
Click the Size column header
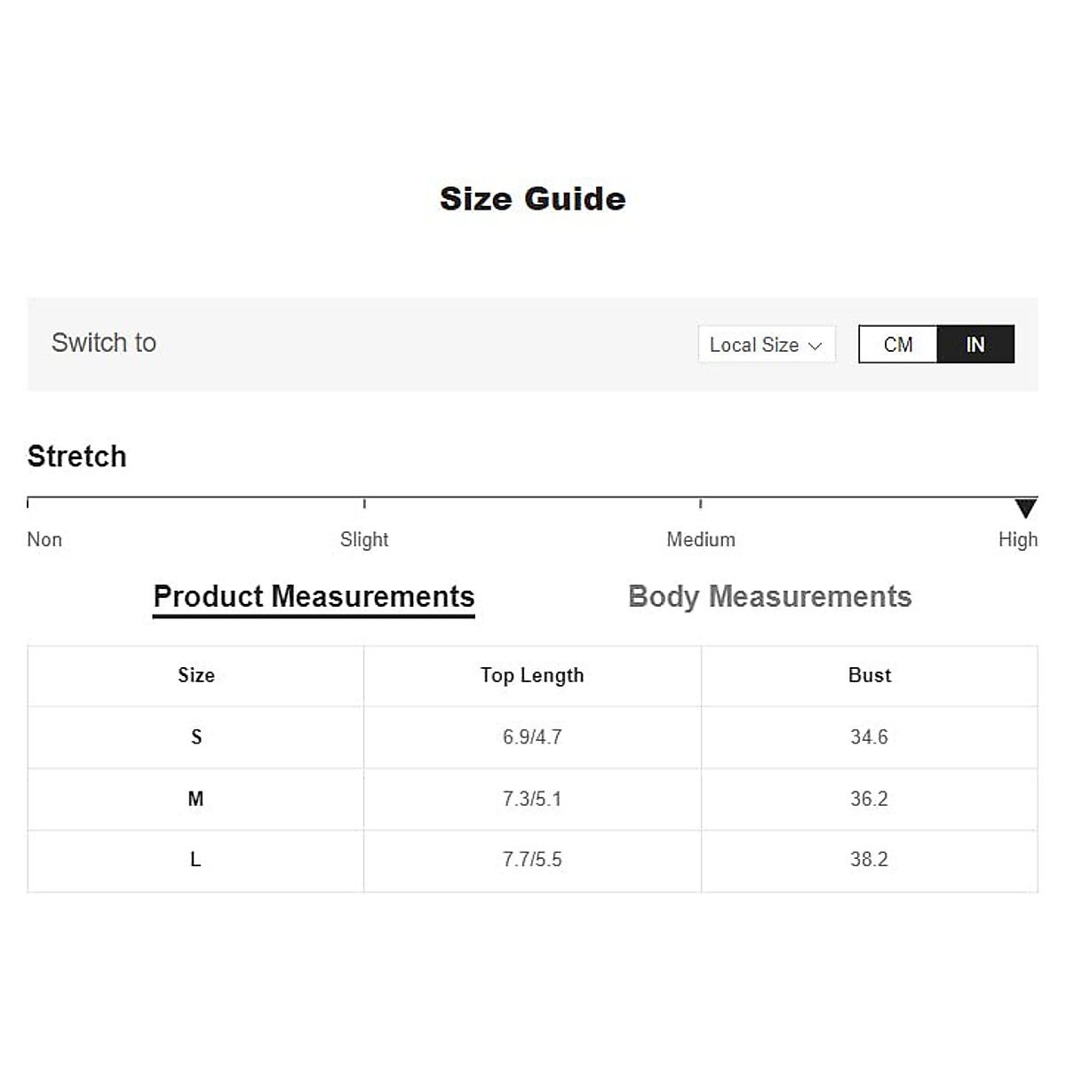pos(196,675)
